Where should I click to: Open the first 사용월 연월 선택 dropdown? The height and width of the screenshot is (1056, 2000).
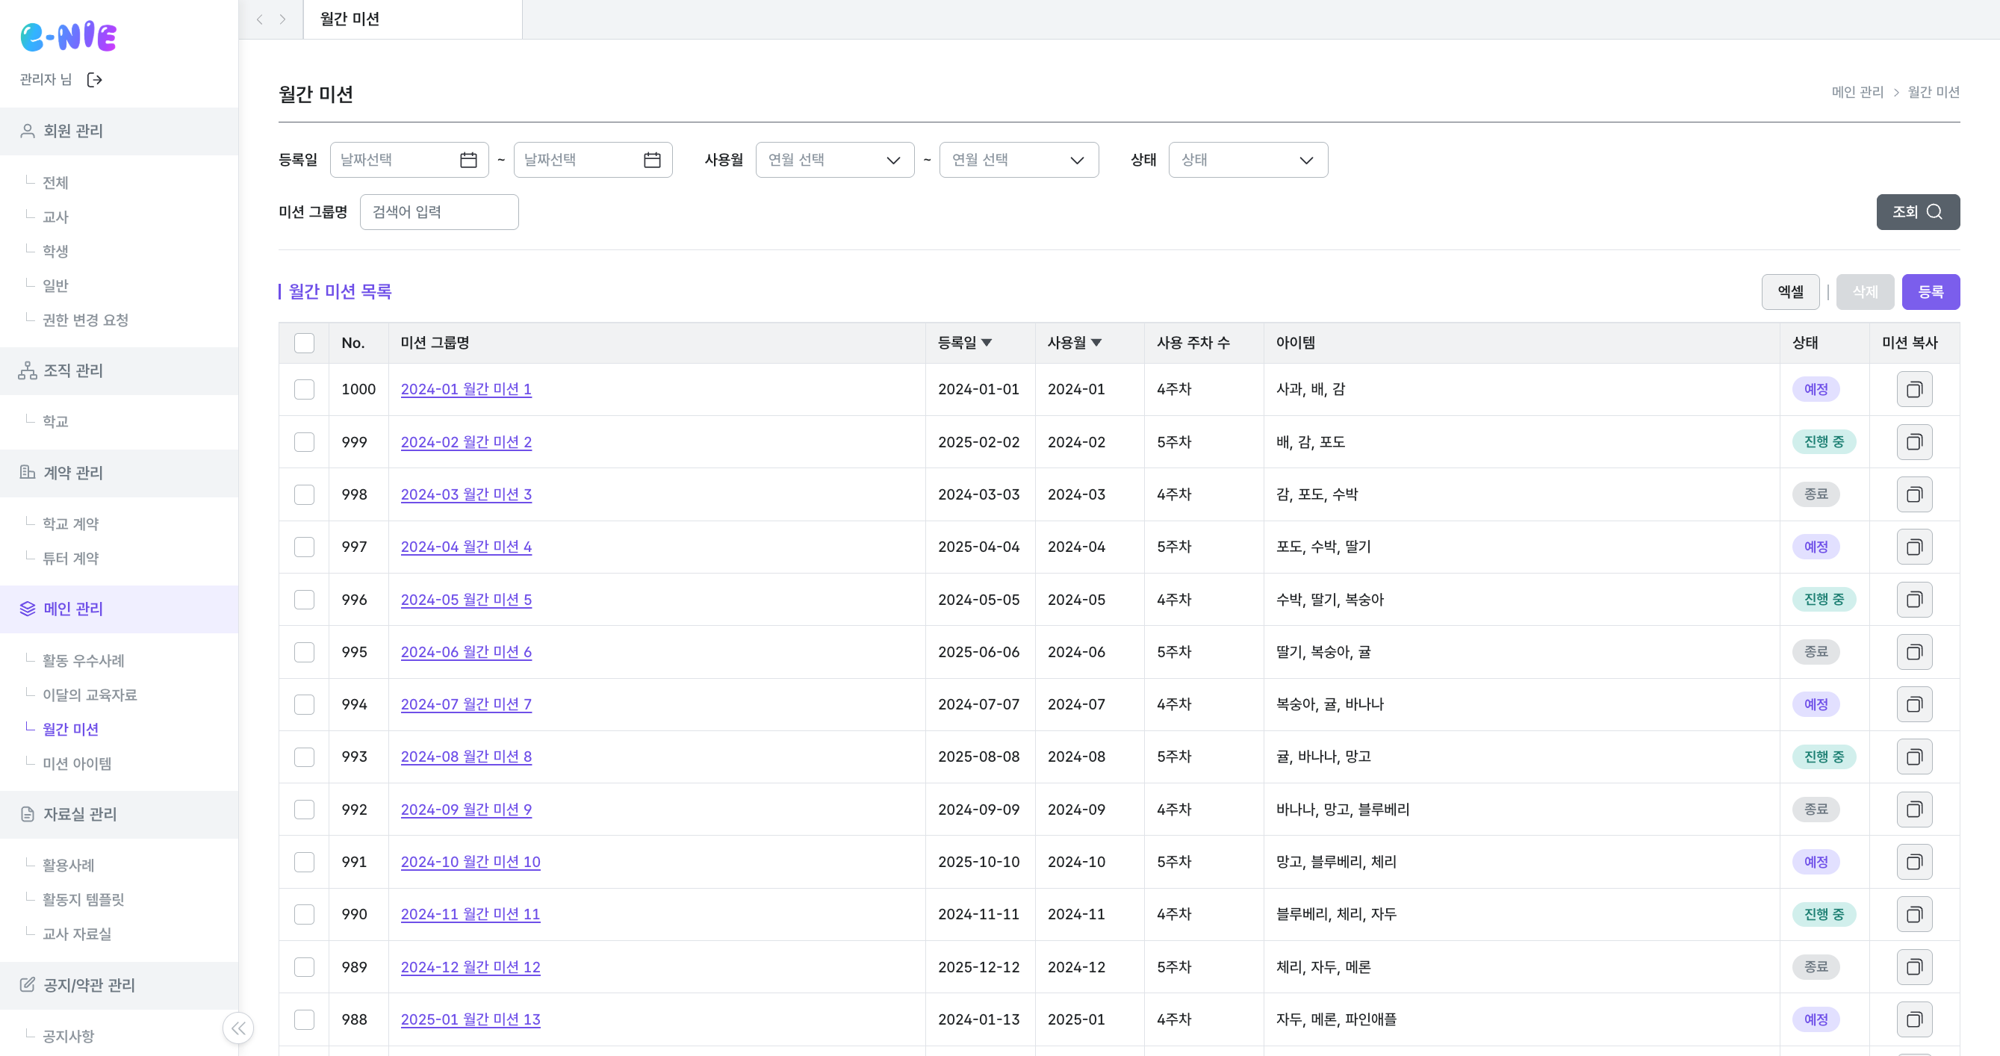[835, 160]
